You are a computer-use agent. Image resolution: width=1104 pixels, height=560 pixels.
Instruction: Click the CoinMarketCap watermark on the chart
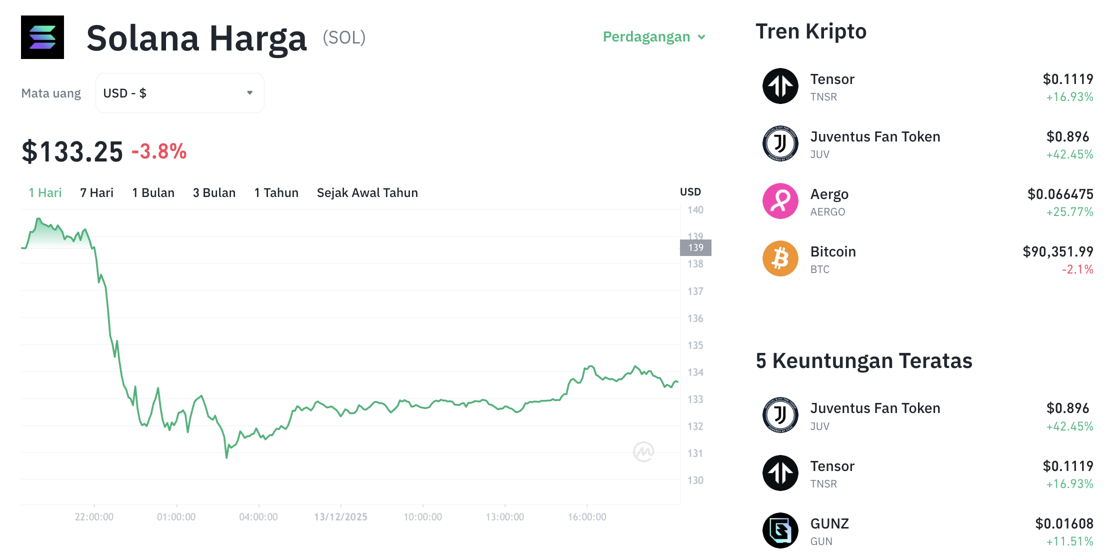click(644, 451)
